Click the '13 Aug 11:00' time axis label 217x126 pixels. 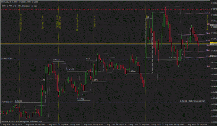98,125
